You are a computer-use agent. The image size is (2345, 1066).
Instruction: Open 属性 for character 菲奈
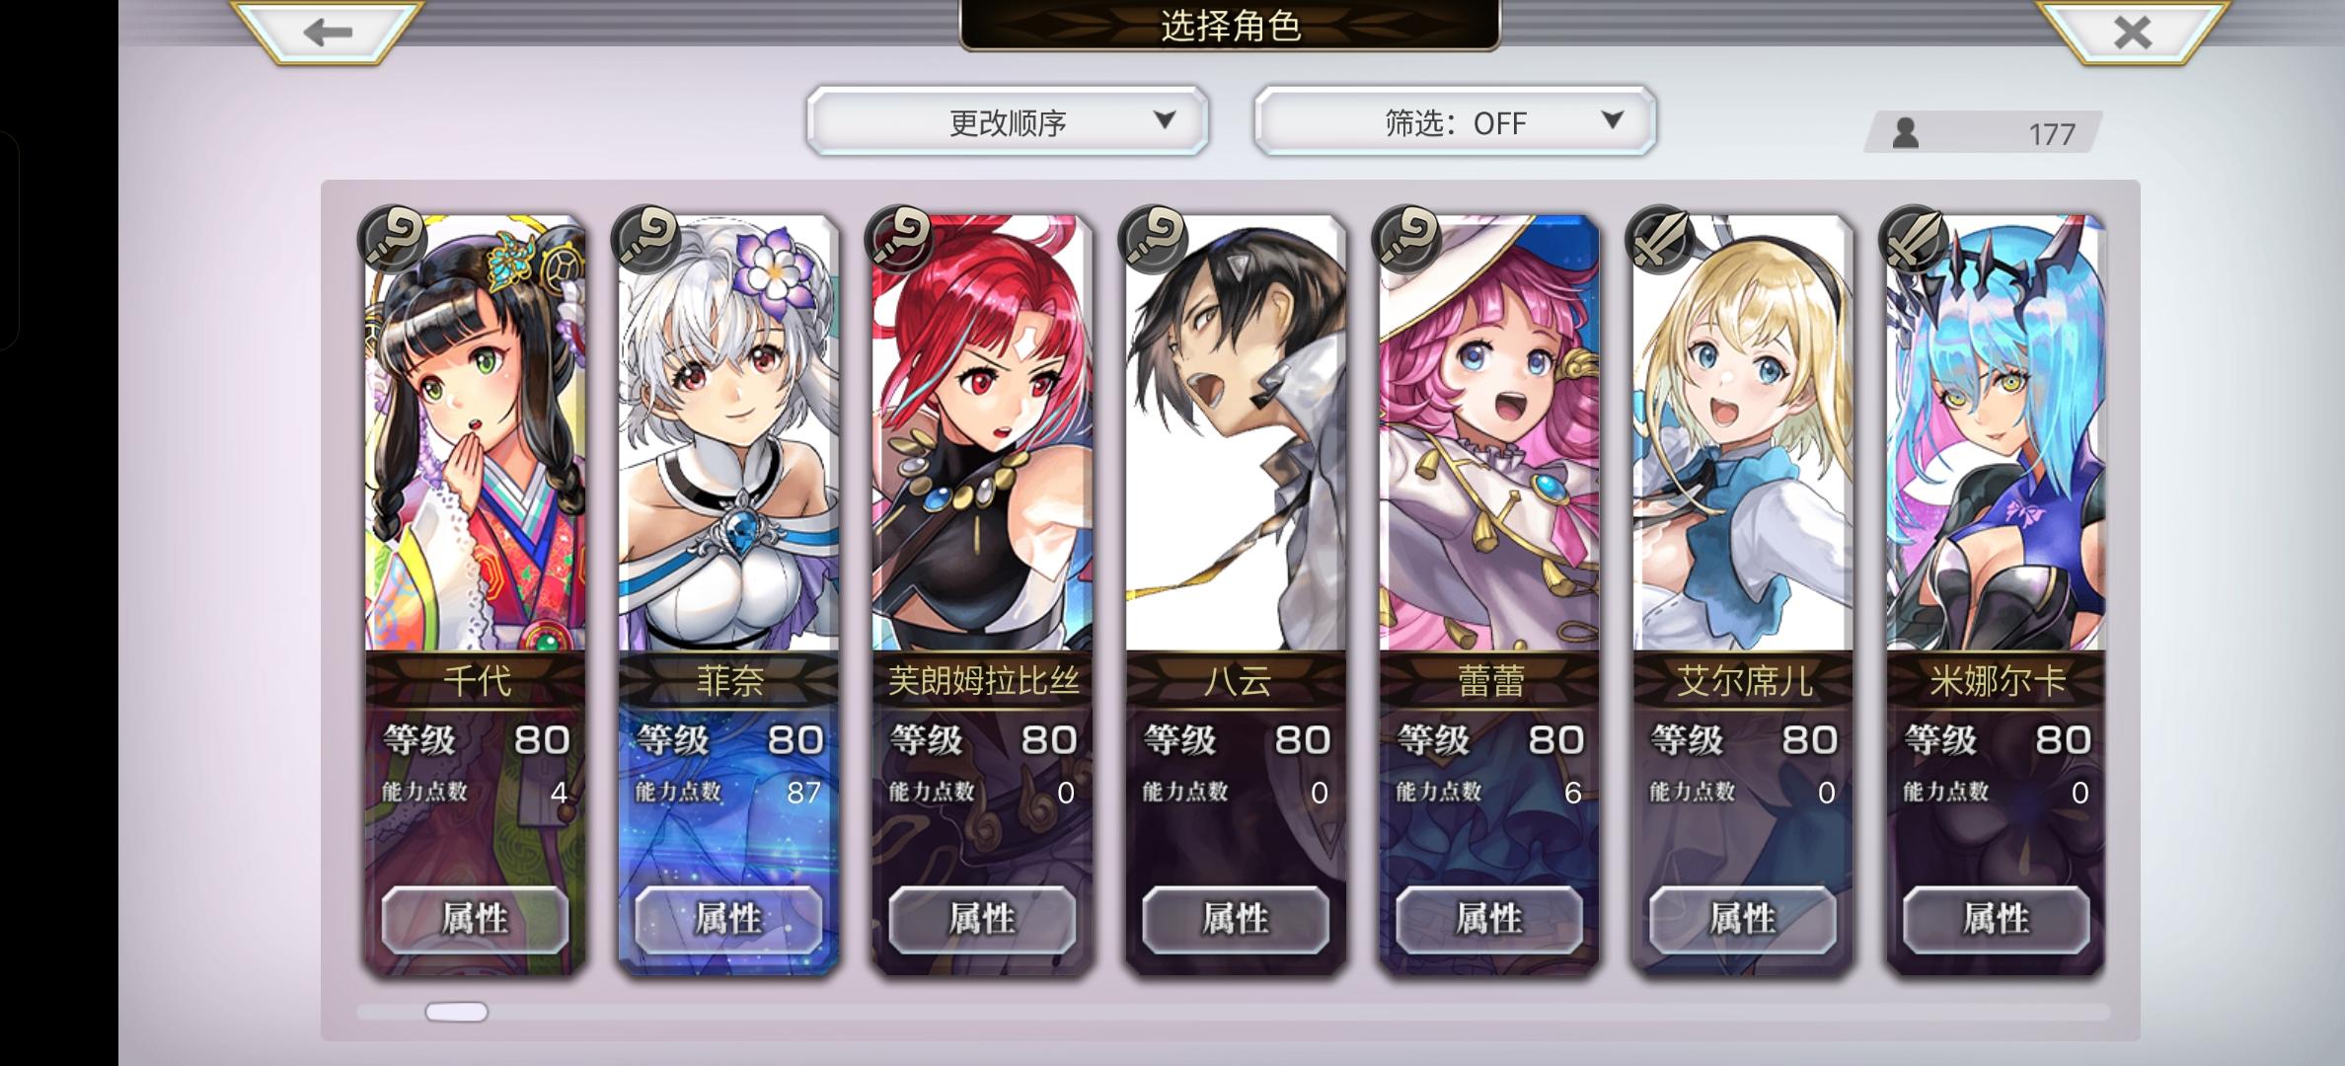point(728,919)
